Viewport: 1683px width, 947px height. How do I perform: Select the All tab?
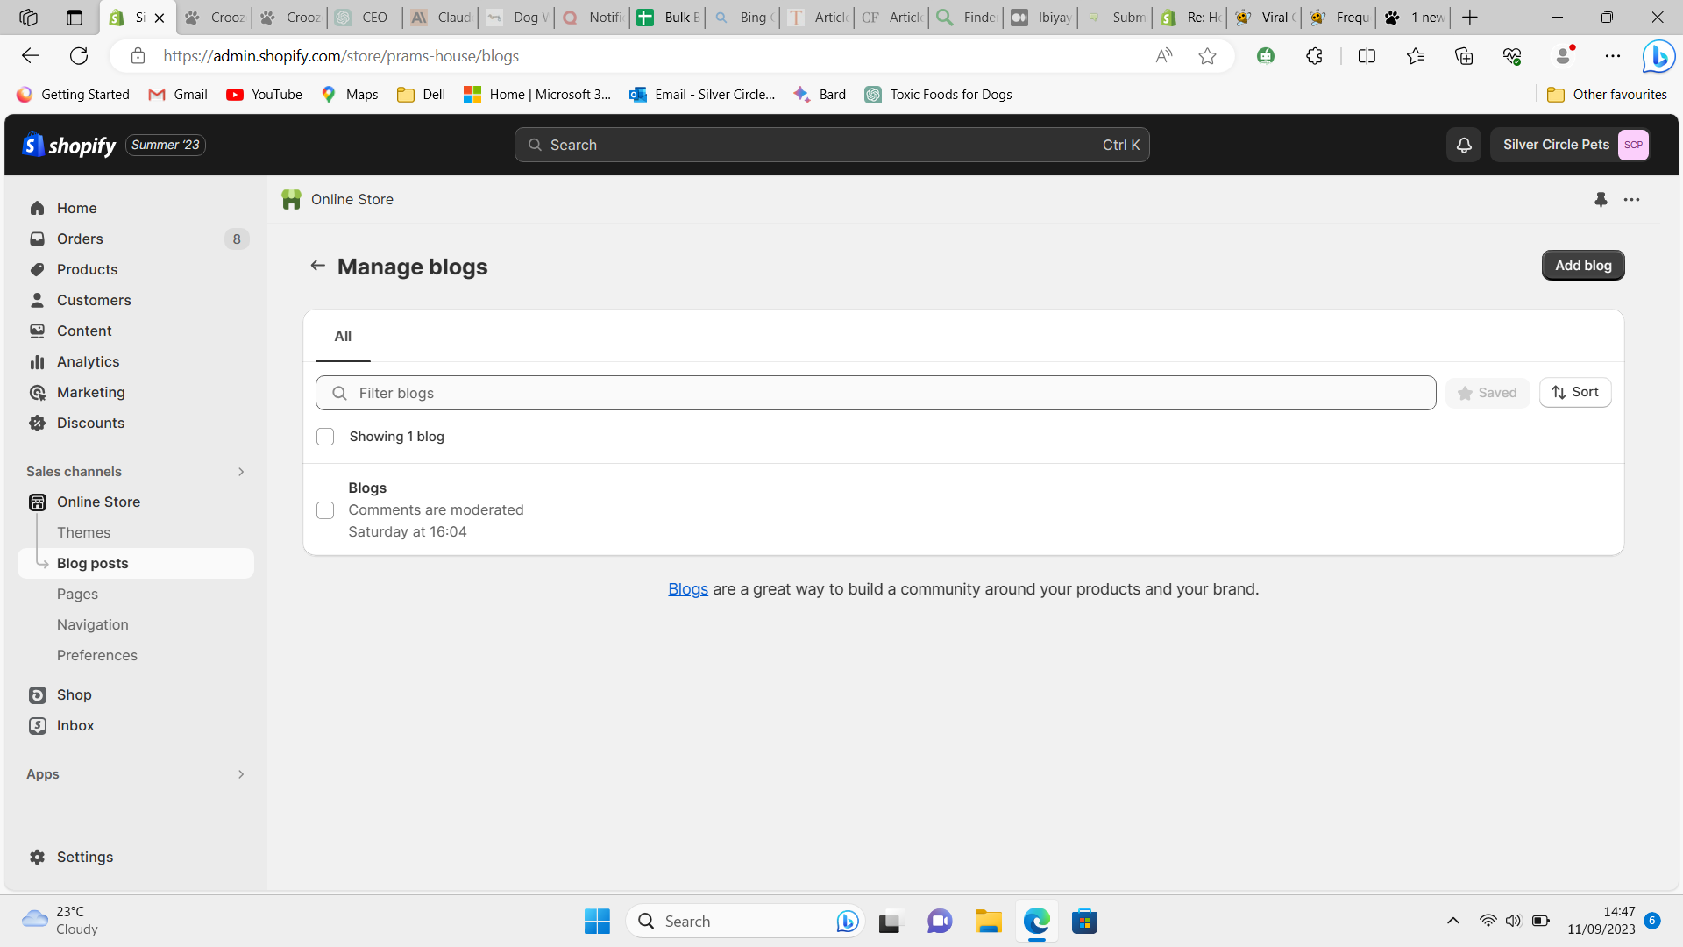pyautogui.click(x=343, y=337)
